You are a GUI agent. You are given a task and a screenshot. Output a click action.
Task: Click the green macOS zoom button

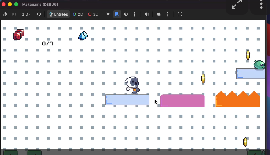point(16,4)
